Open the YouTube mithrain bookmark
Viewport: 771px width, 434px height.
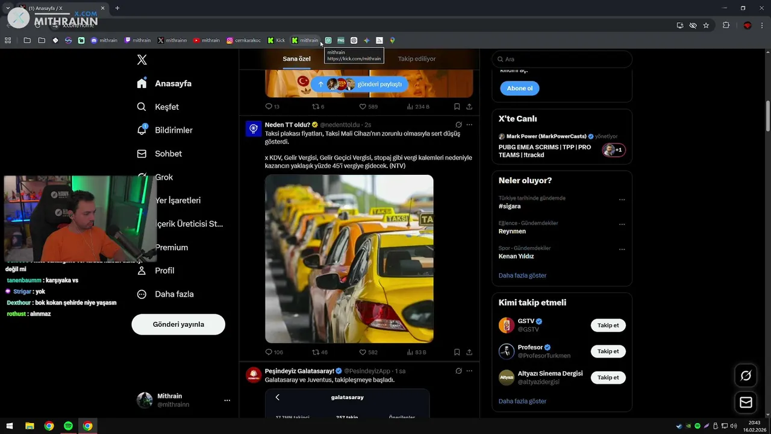[x=207, y=40]
